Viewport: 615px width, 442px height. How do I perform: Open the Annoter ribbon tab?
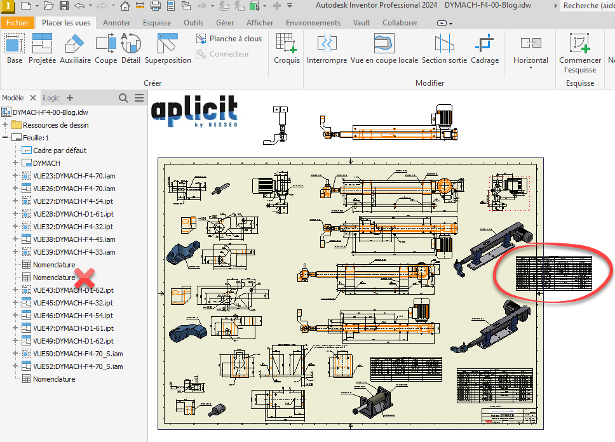click(x=116, y=23)
